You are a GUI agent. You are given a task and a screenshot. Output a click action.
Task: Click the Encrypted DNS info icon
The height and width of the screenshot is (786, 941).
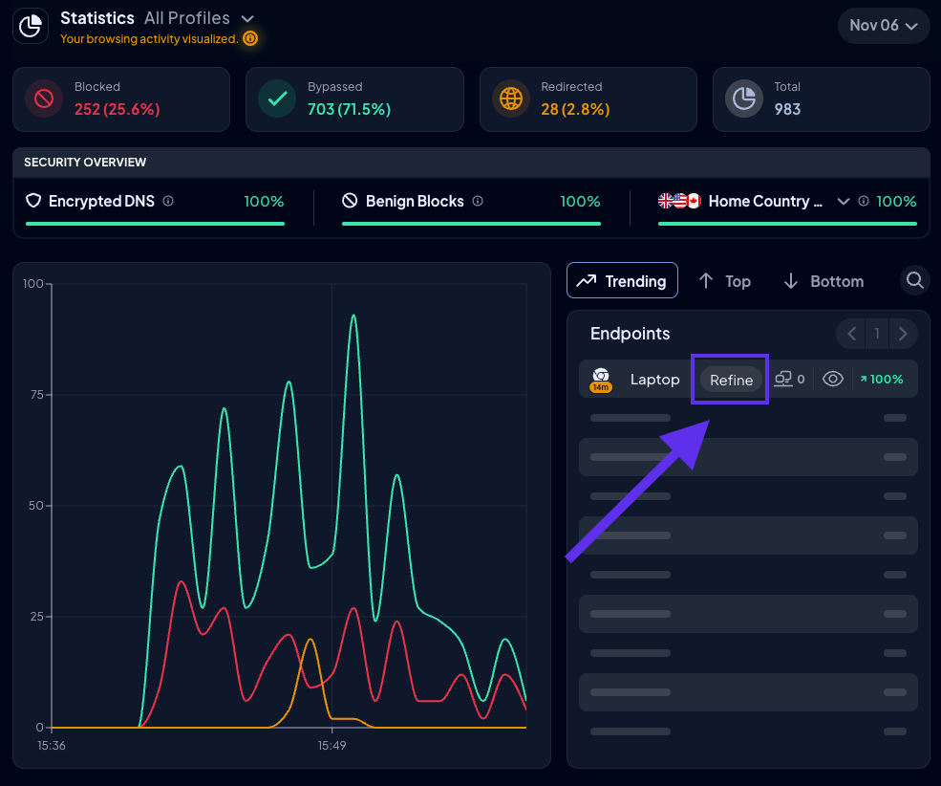pyautogui.click(x=168, y=202)
